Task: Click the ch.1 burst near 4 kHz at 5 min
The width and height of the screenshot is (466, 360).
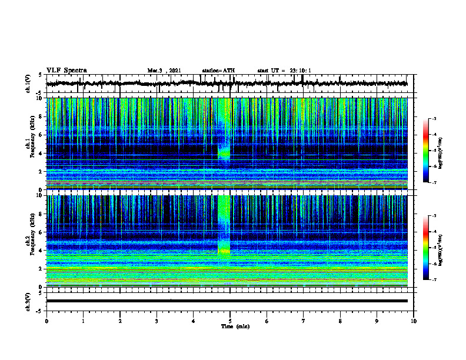Action: (224, 153)
